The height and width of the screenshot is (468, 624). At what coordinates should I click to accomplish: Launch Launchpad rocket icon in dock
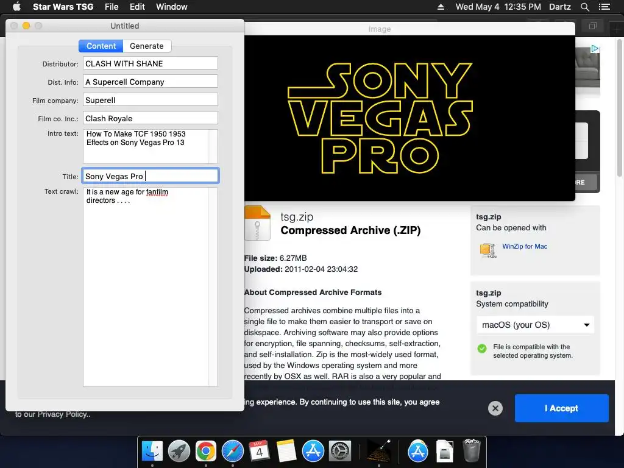179,452
